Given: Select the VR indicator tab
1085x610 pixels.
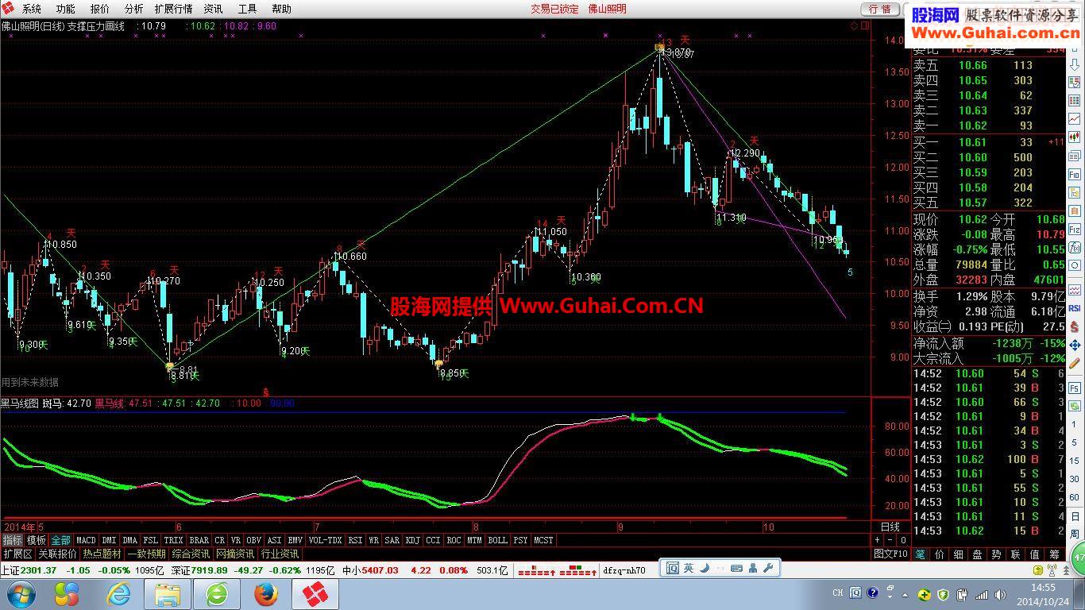Looking at the screenshot, I should point(236,540).
